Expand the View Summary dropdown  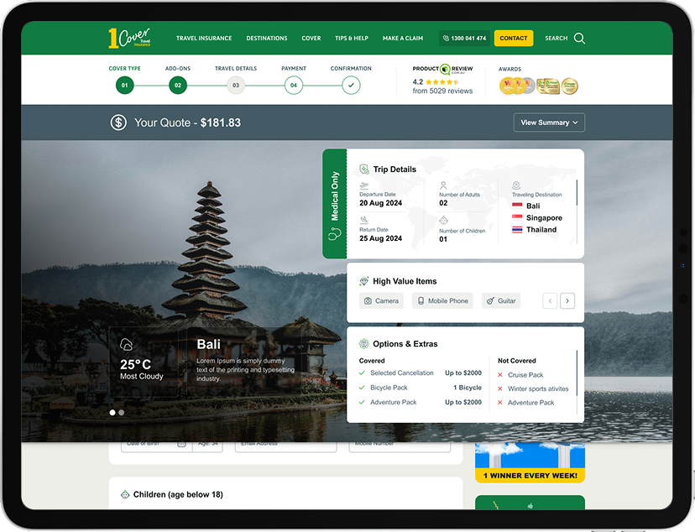(x=549, y=123)
